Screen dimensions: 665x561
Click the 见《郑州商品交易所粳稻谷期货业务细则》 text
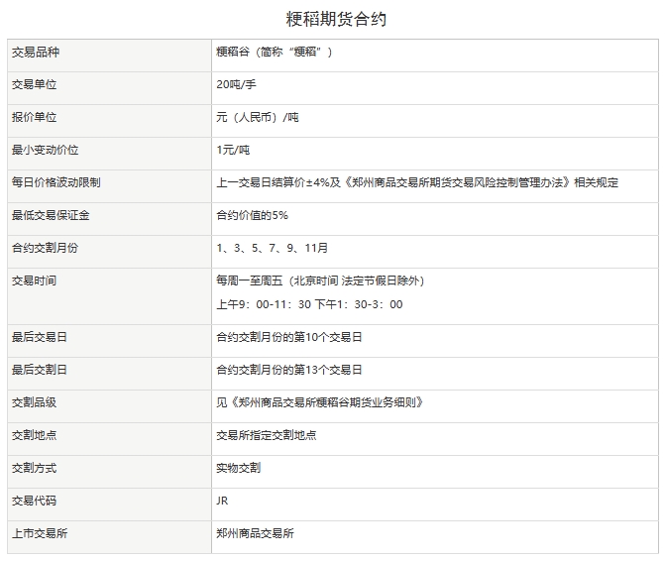tap(320, 402)
